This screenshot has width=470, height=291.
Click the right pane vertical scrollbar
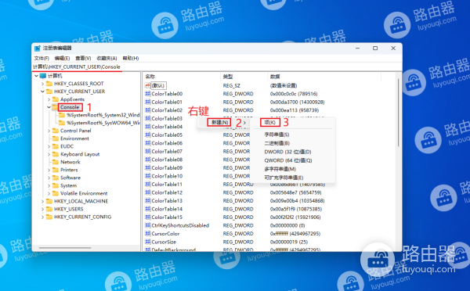(x=399, y=113)
